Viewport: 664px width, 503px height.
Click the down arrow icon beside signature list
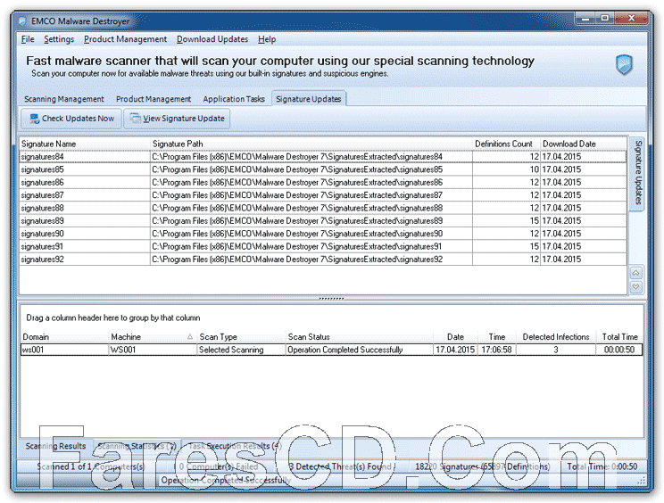click(635, 286)
